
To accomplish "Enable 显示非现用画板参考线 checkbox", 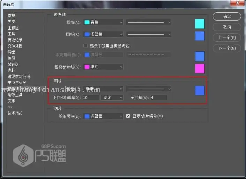I will point(85,46).
